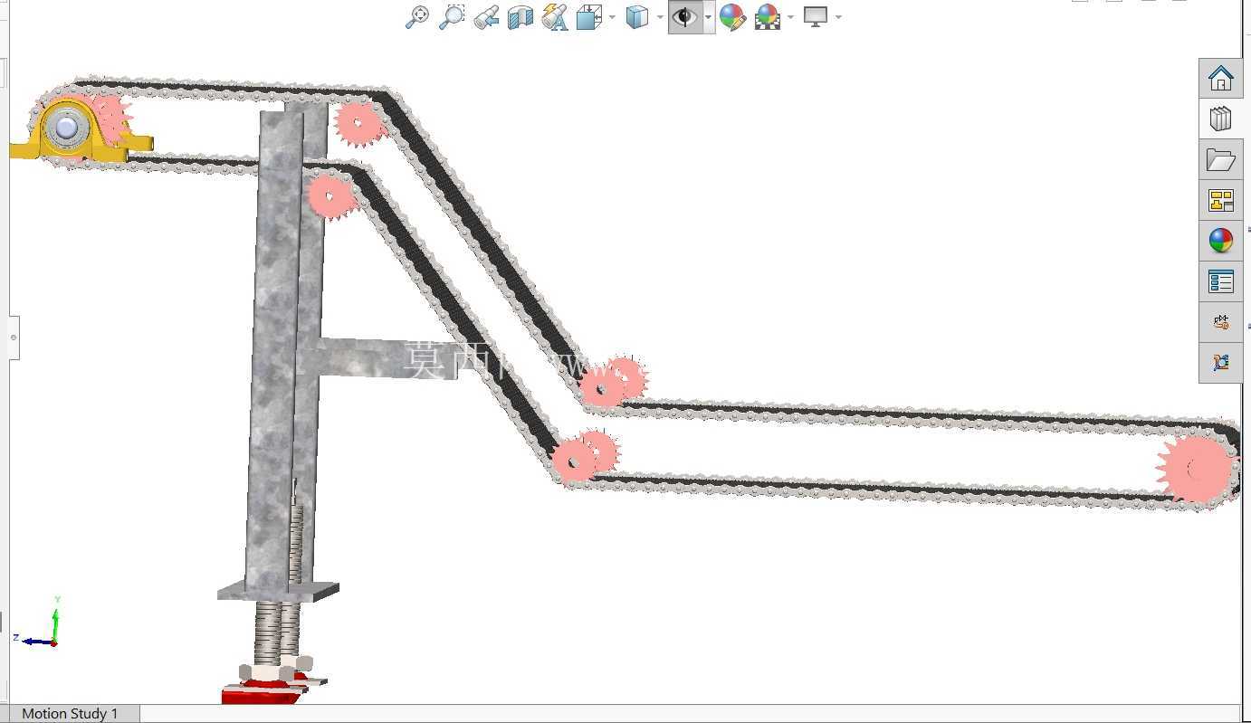This screenshot has height=723, width=1251.
Task: Open the Dynamic Annotation Views icon
Action: point(555,16)
